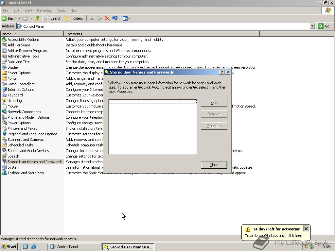The height and width of the screenshot is (251, 335).
Task: Click the Address bar text field
Action: [164, 26]
